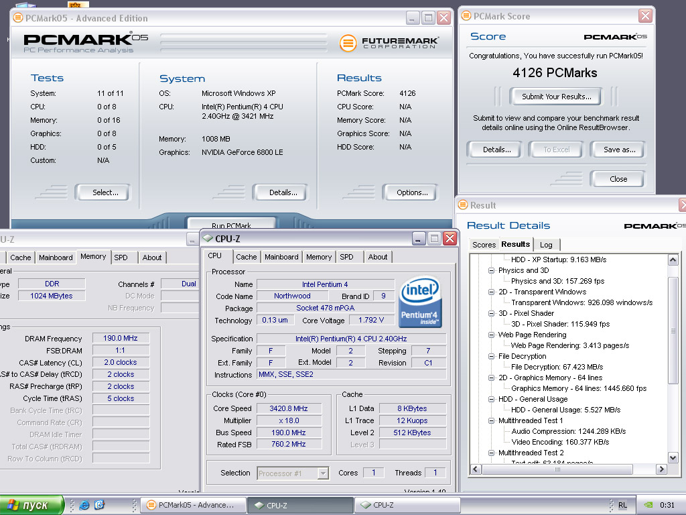Viewport: 686px width, 515px height.
Task: Click the front CPU-Z window title icon
Action: [x=208, y=239]
